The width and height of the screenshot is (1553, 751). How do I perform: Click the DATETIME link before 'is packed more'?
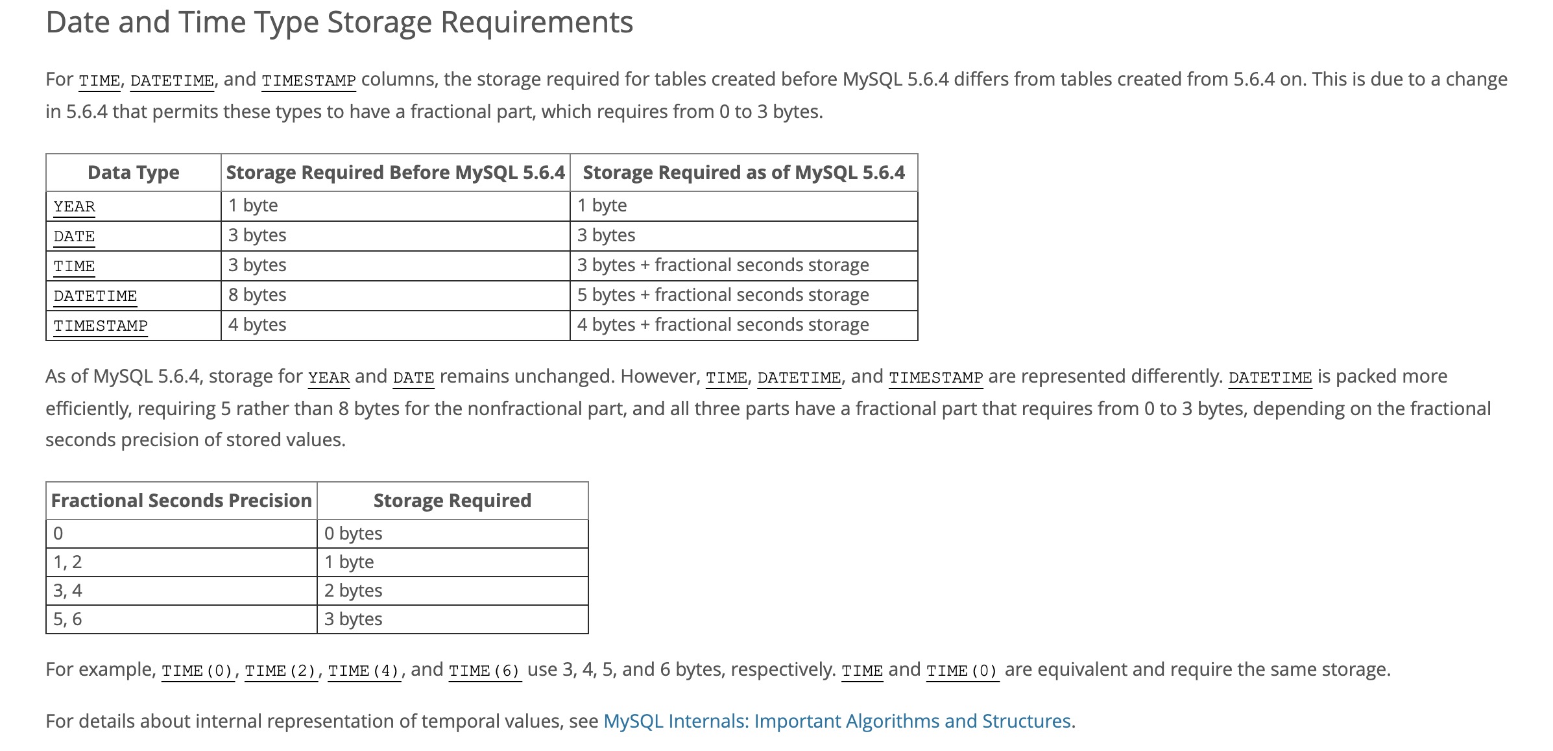click(1270, 377)
